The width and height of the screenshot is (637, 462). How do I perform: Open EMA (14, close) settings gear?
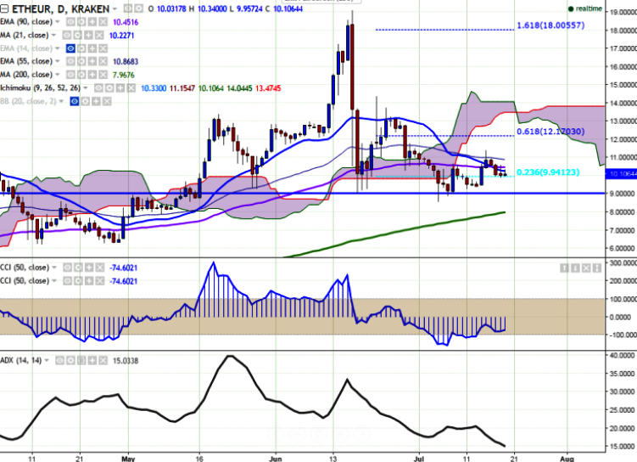coord(81,48)
